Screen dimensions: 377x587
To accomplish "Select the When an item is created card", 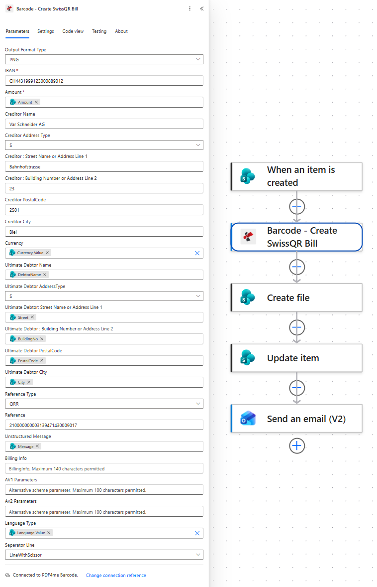I will coord(296,176).
